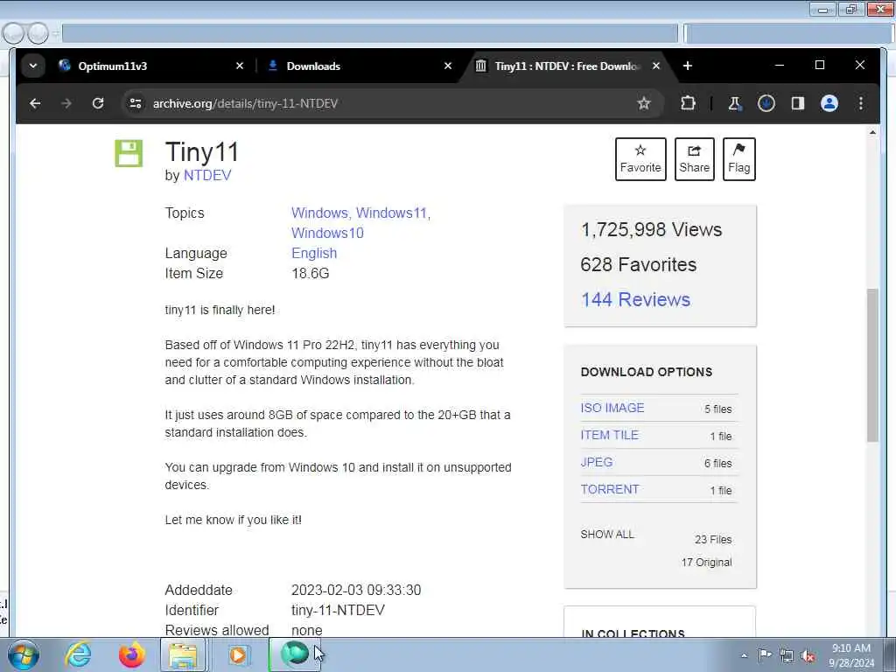Open the English language link
The height and width of the screenshot is (672, 896).
314,253
